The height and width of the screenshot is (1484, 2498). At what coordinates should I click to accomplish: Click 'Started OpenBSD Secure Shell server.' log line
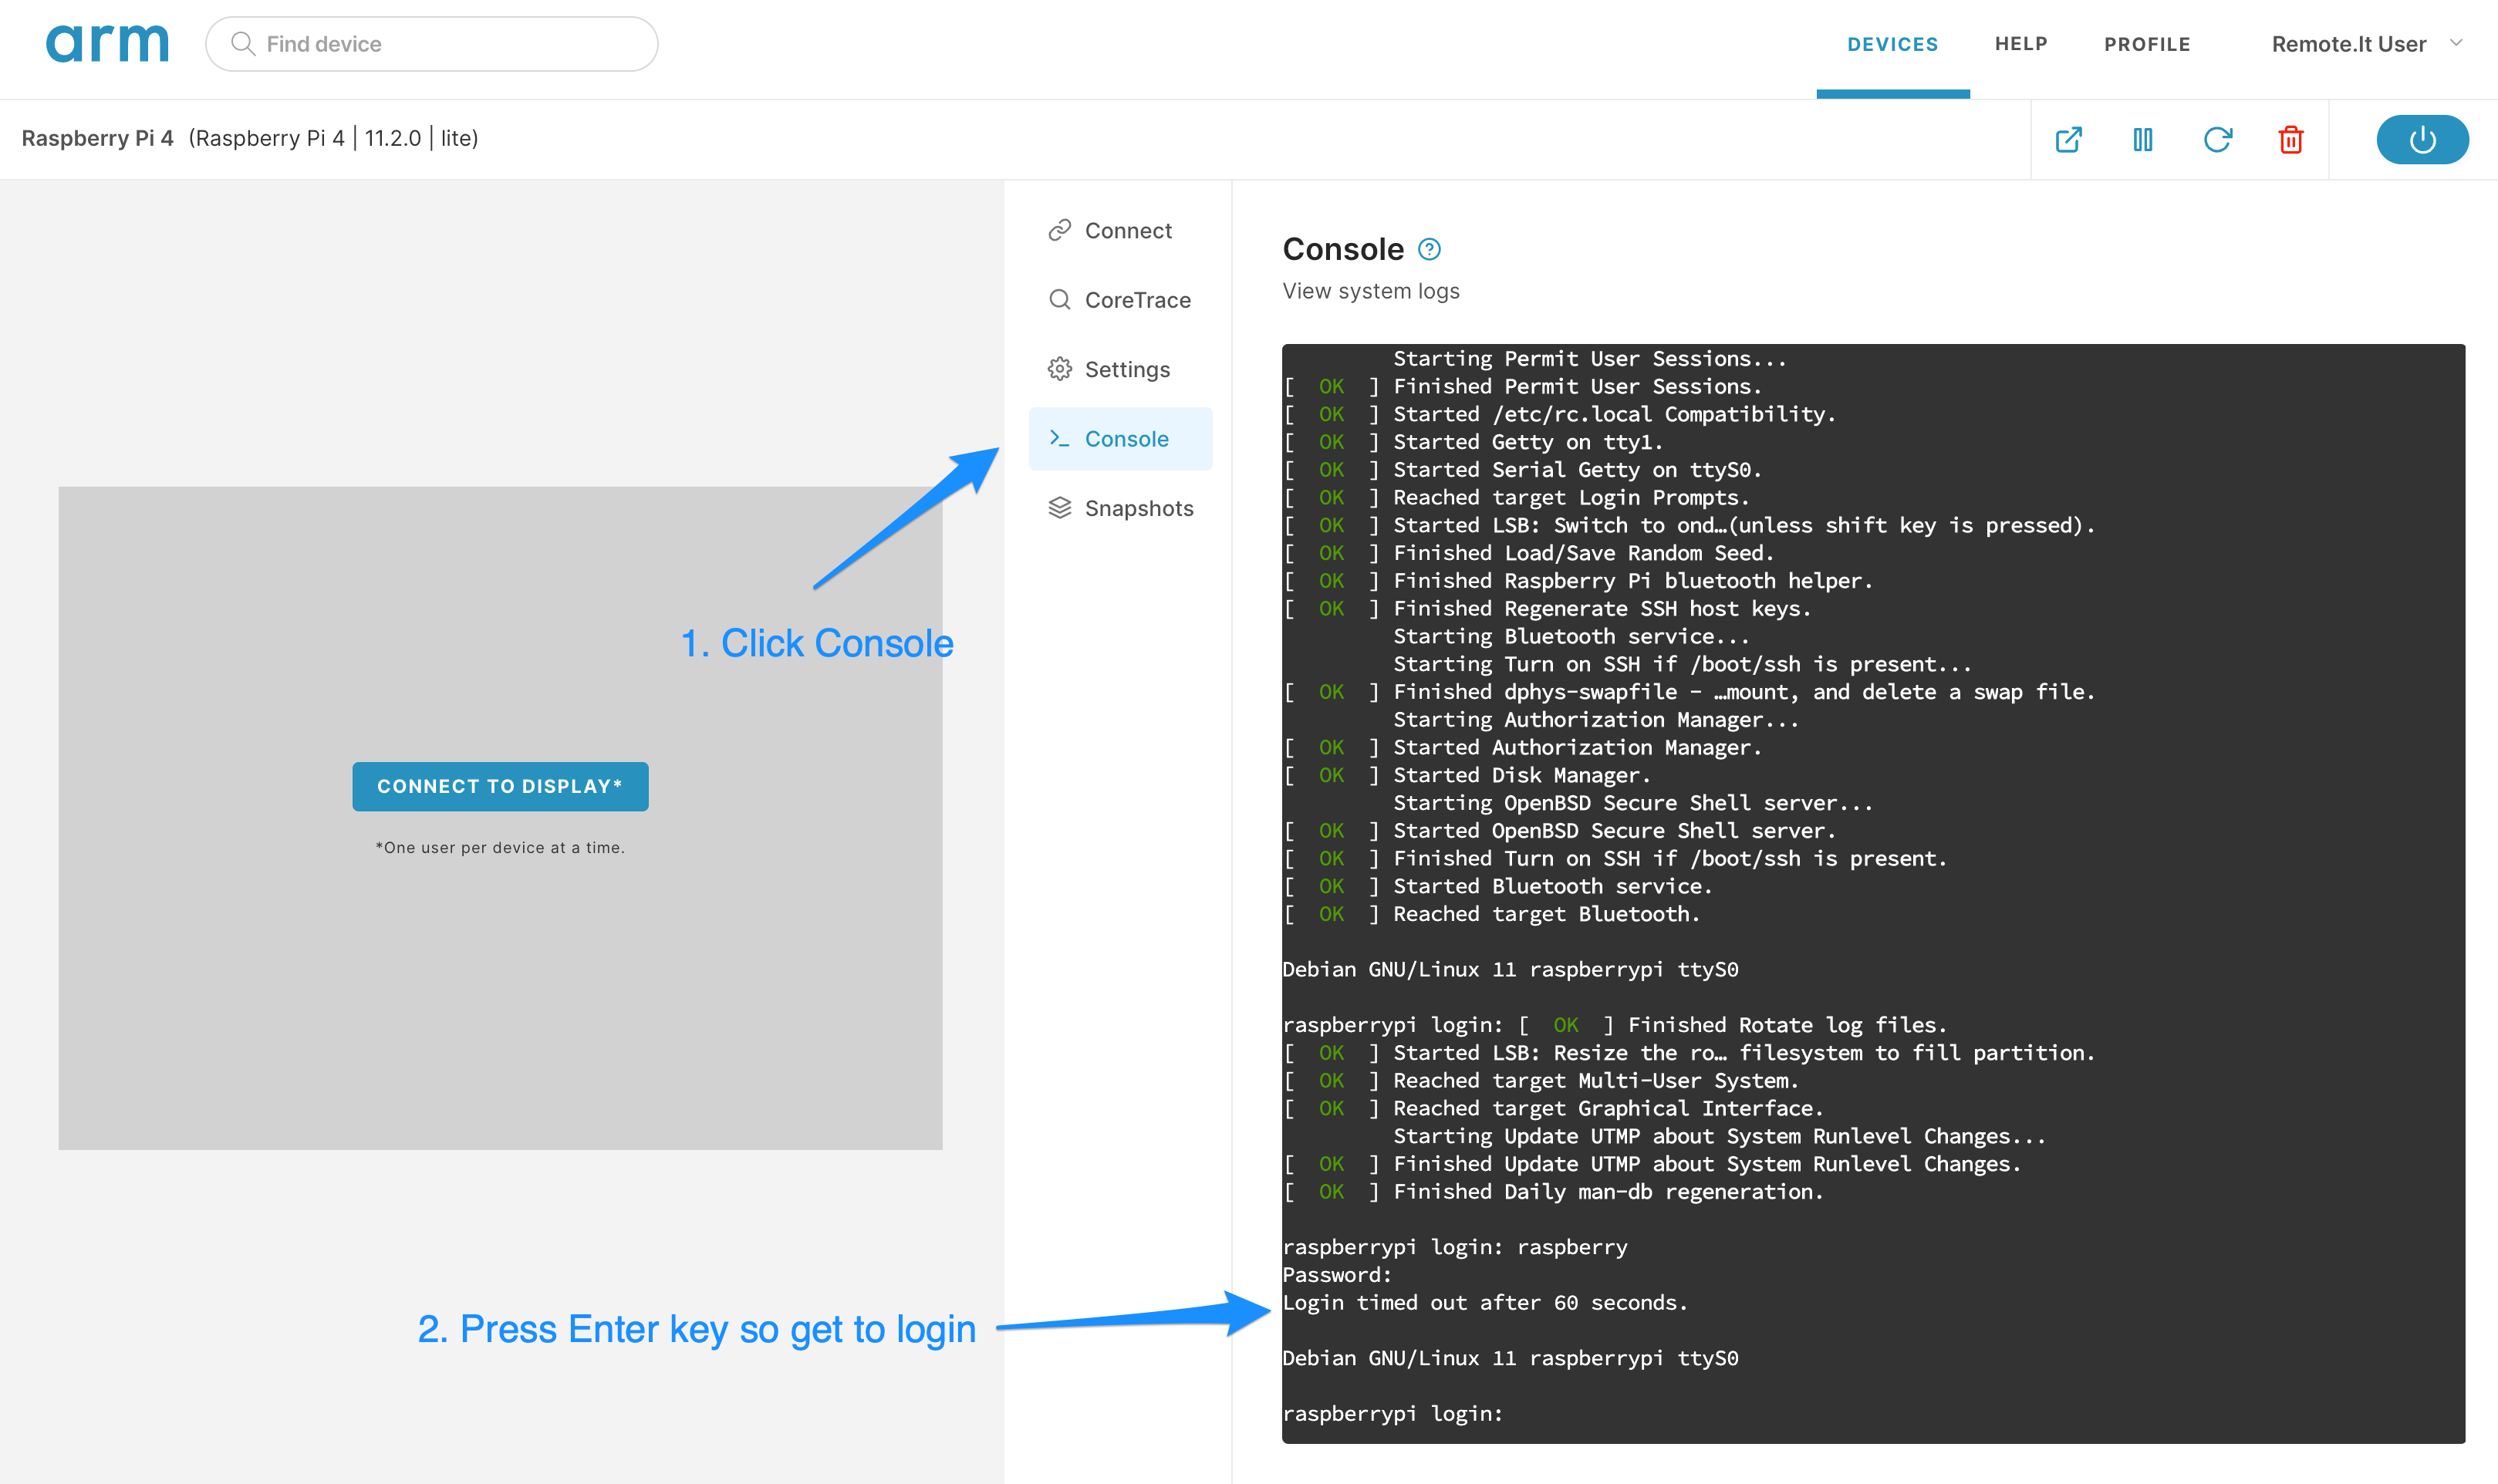click(x=1558, y=830)
